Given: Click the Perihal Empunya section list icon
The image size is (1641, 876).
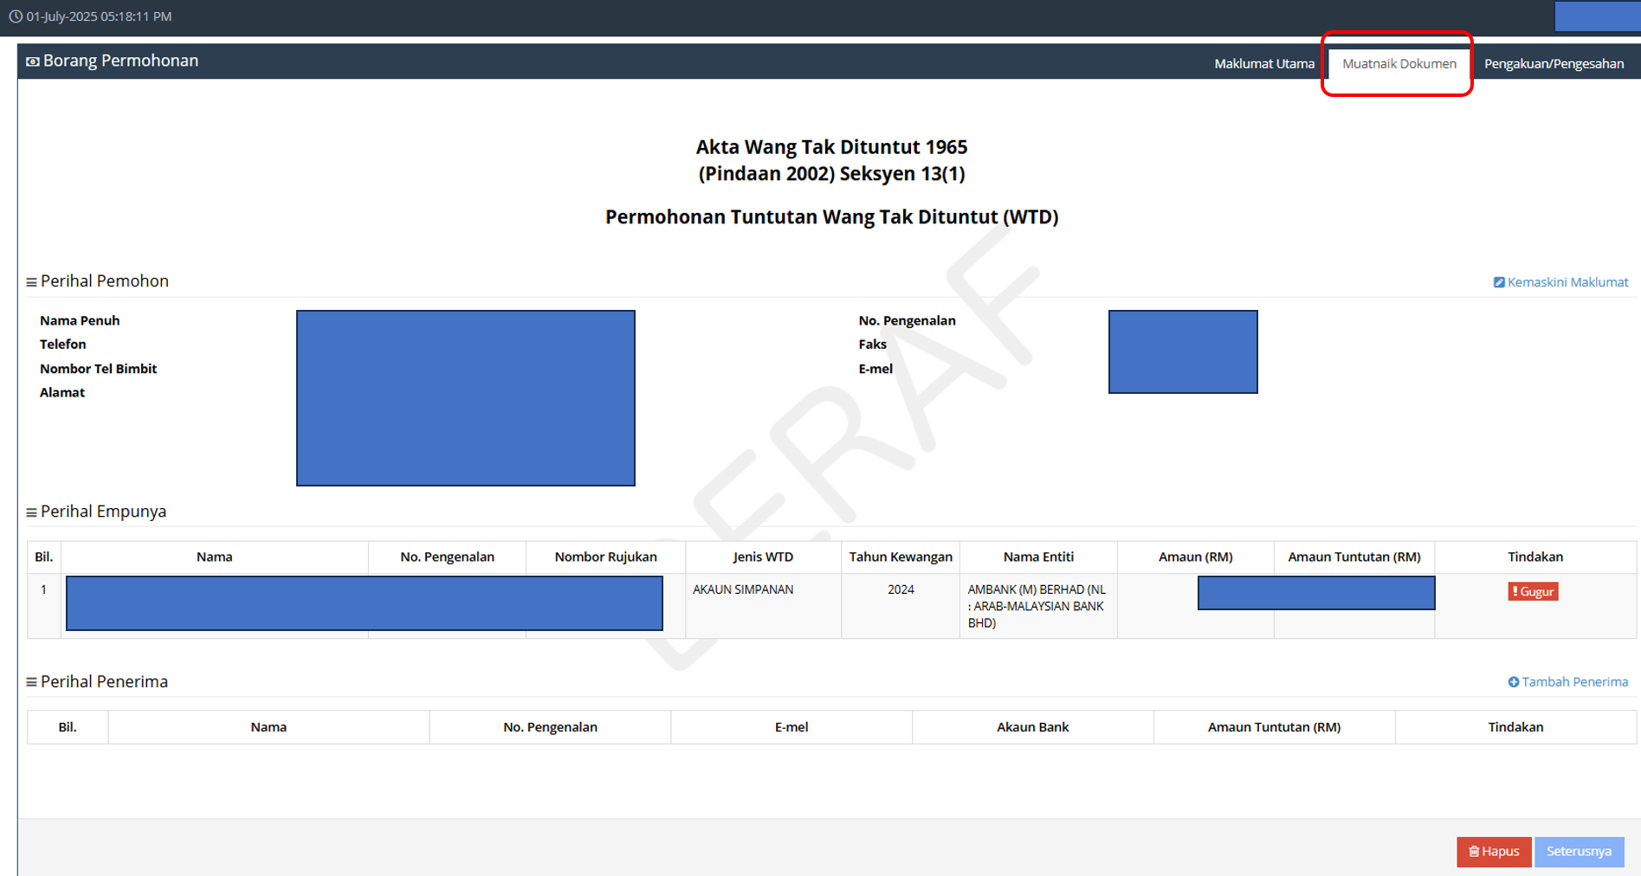Looking at the screenshot, I should (x=31, y=512).
